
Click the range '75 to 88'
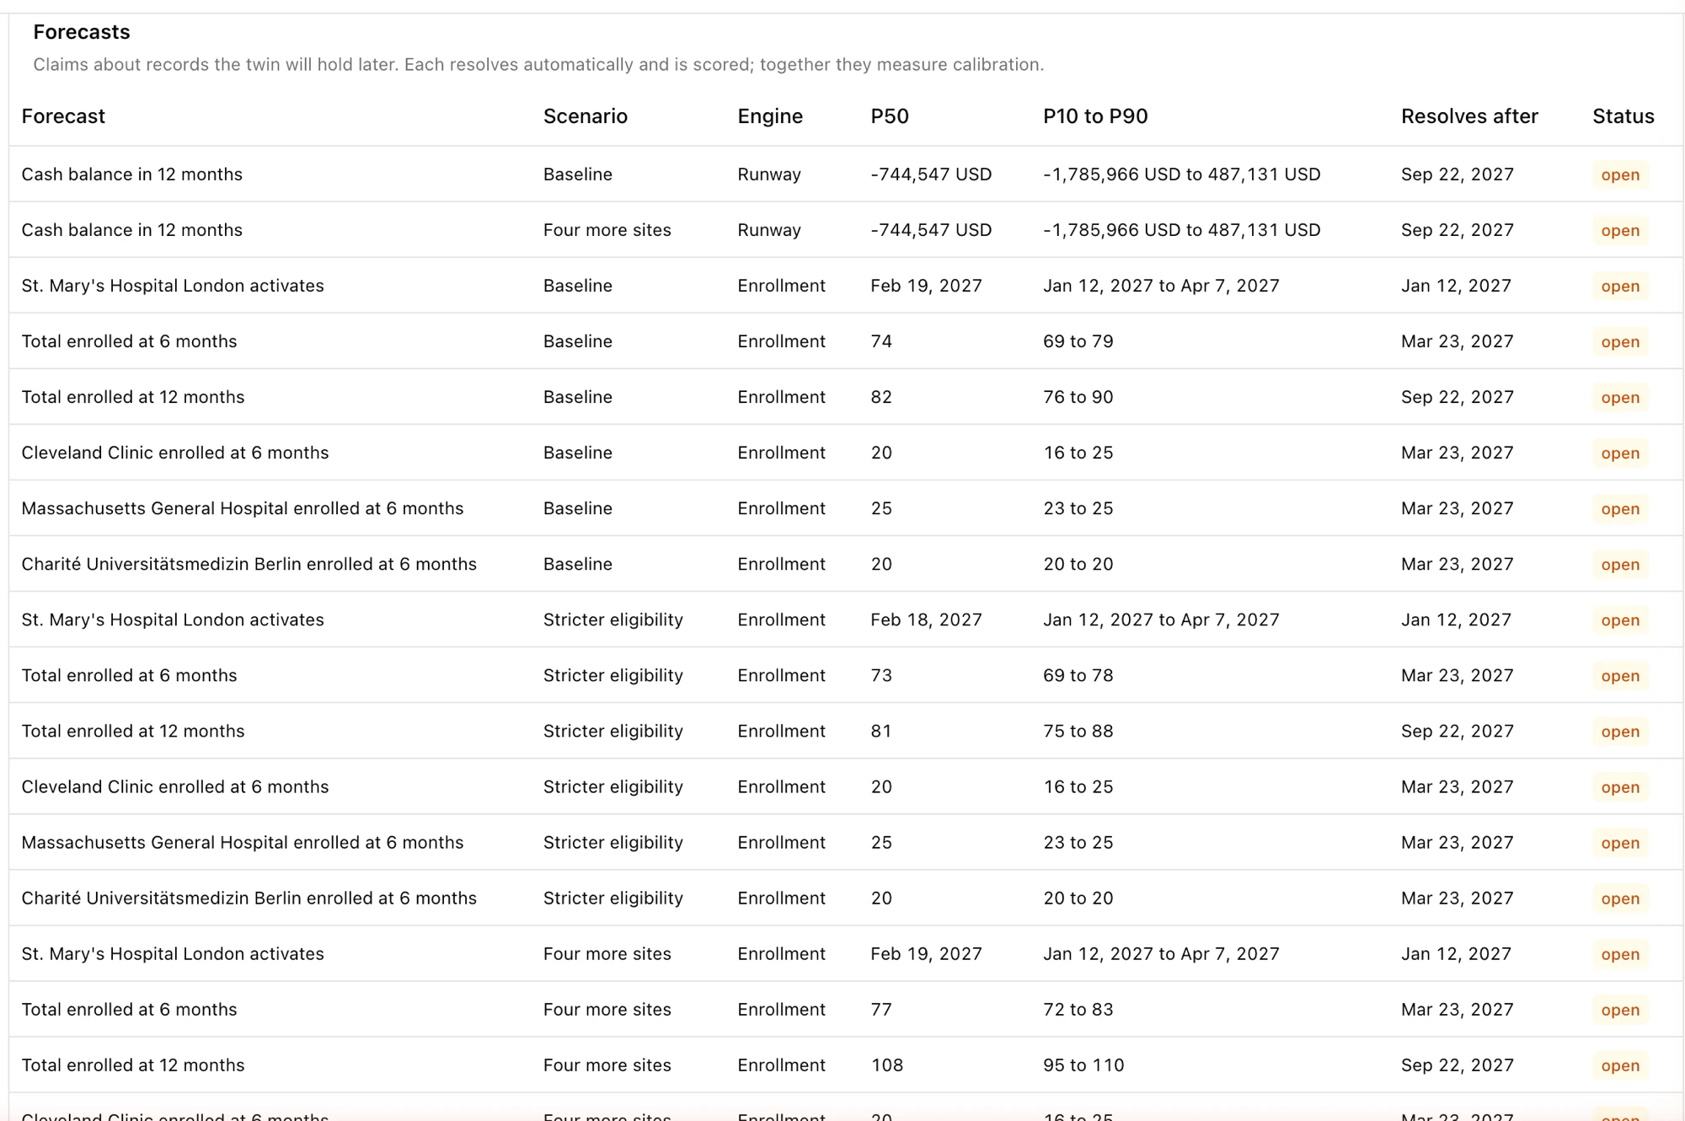click(x=1078, y=731)
